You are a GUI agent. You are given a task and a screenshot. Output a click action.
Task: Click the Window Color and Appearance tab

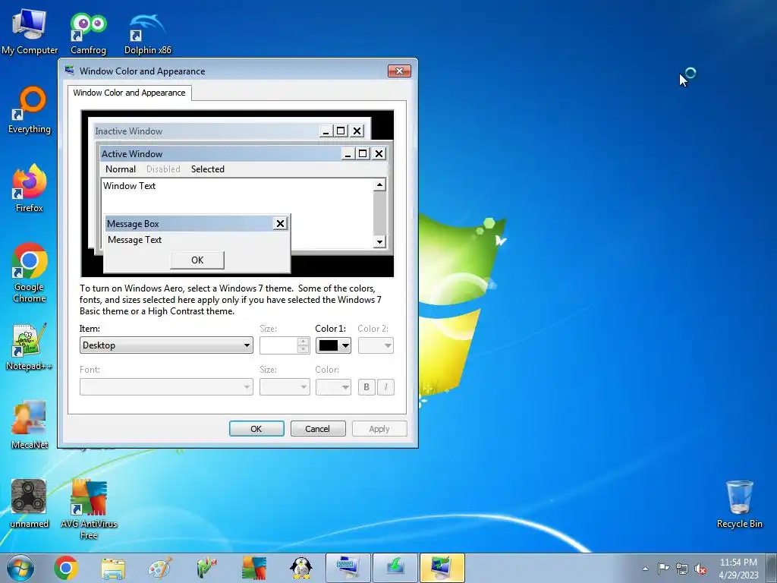pos(129,93)
